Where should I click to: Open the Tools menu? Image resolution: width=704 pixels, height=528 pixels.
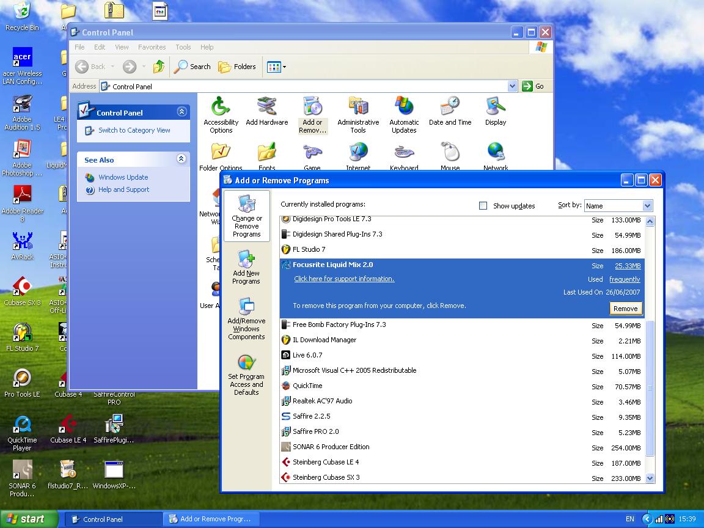[x=183, y=47]
